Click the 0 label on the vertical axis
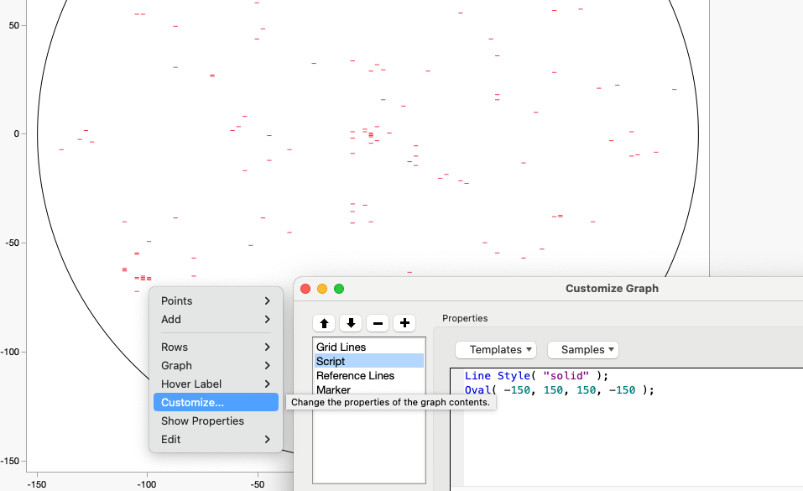 click(x=17, y=133)
